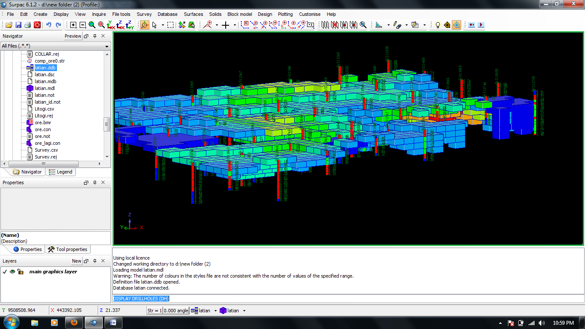Click the Preview button in Navigator
The image size is (585, 329).
(73, 36)
